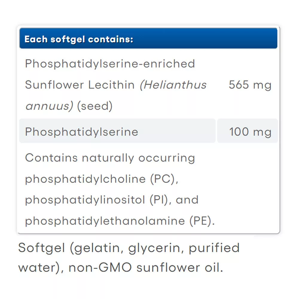This screenshot has width=299, height=299.
Task: Click the "Each softgel contains:" blue header
Action: pos(79,39)
